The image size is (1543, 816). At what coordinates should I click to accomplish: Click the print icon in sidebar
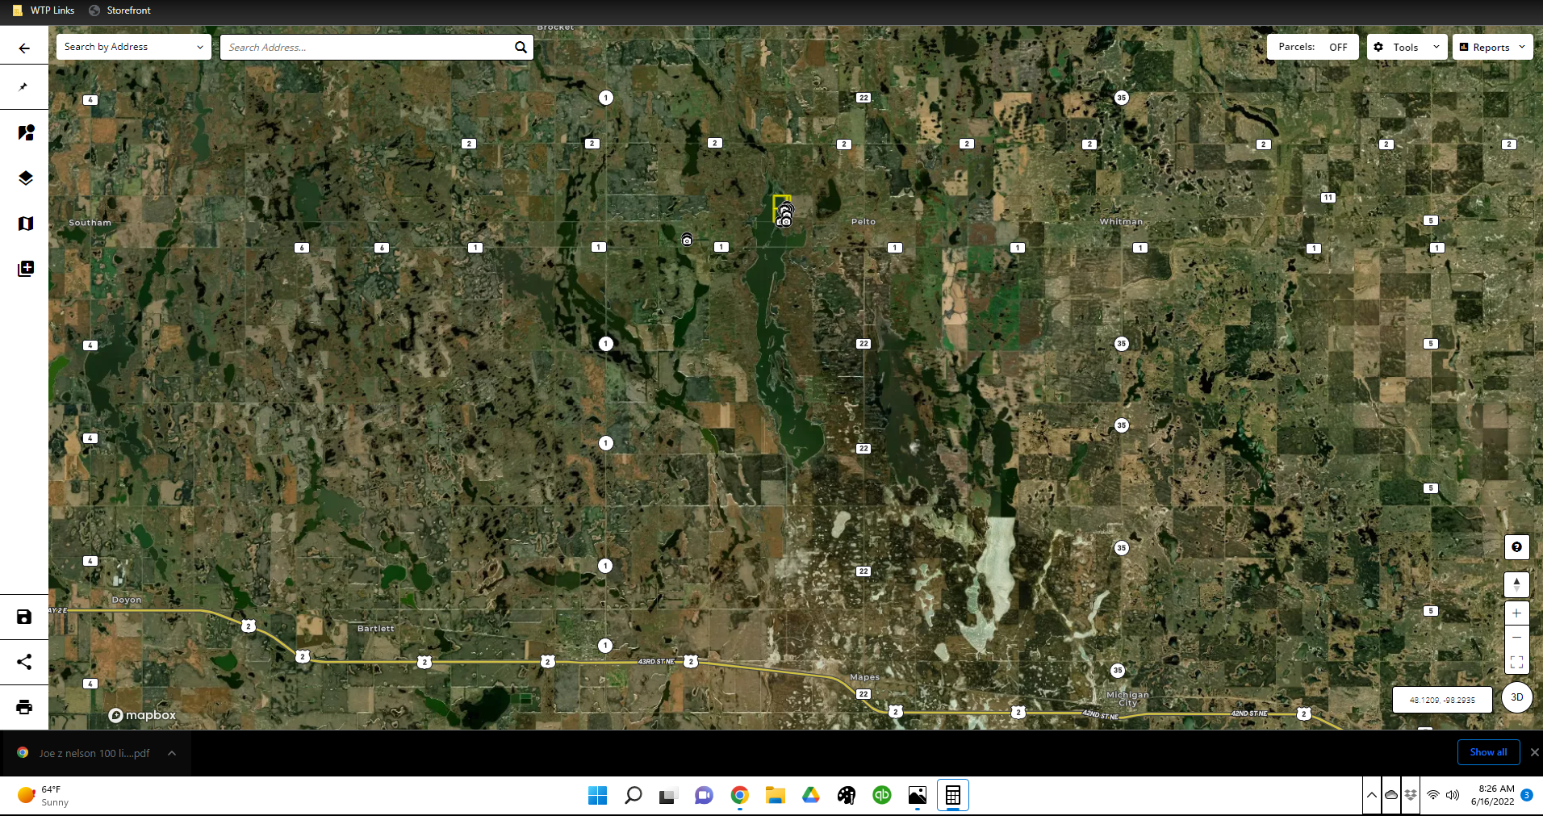point(24,707)
